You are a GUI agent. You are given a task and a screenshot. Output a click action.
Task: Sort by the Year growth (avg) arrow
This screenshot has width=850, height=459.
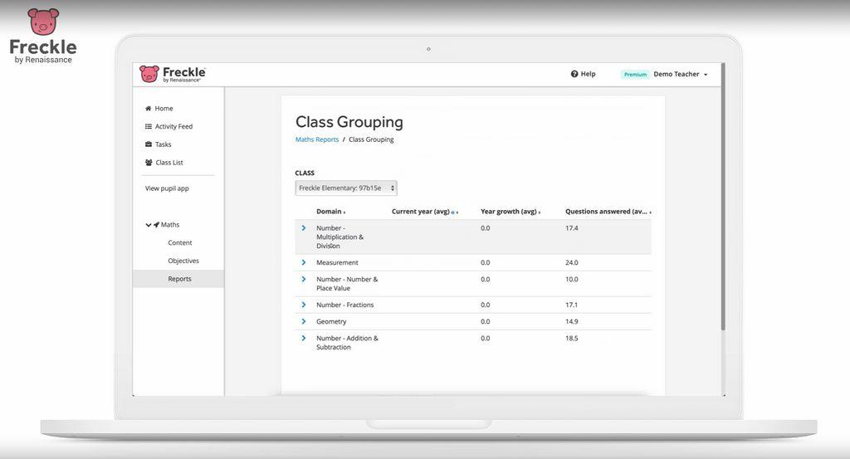(x=540, y=212)
